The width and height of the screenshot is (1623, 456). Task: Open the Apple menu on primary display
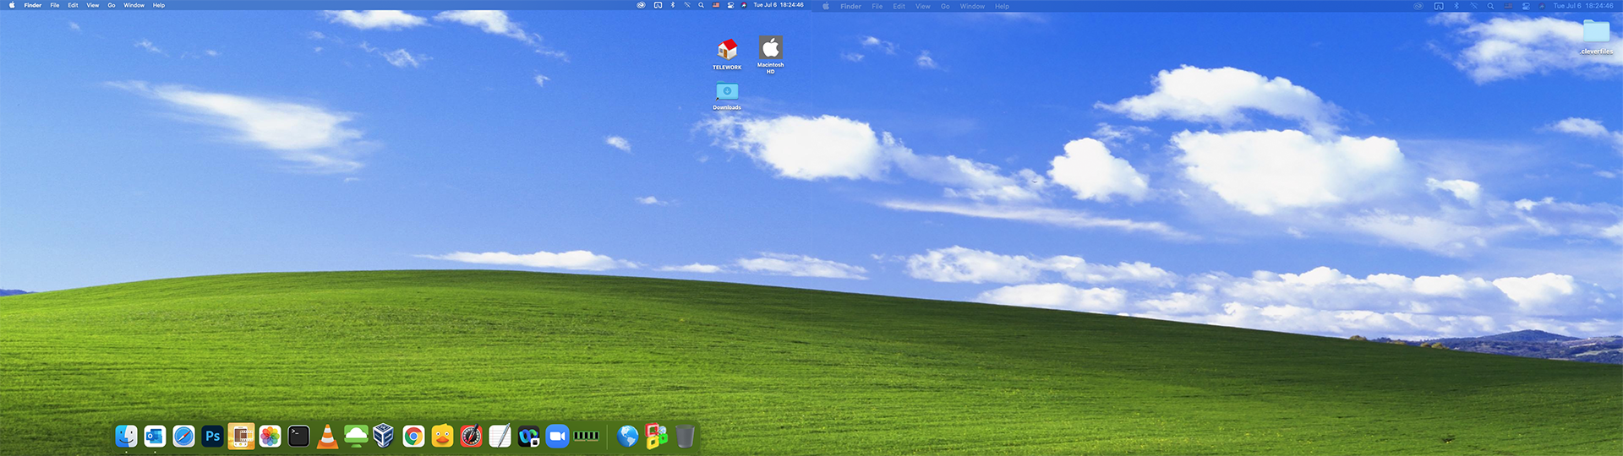[12, 5]
